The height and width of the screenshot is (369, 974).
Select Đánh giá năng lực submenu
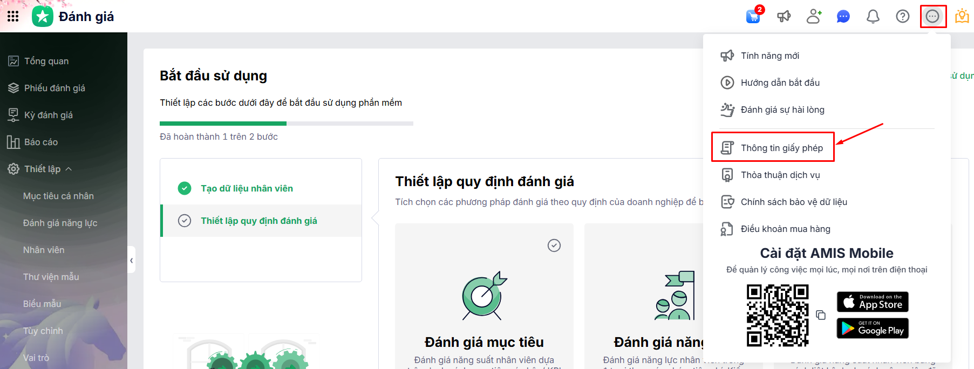click(x=60, y=223)
